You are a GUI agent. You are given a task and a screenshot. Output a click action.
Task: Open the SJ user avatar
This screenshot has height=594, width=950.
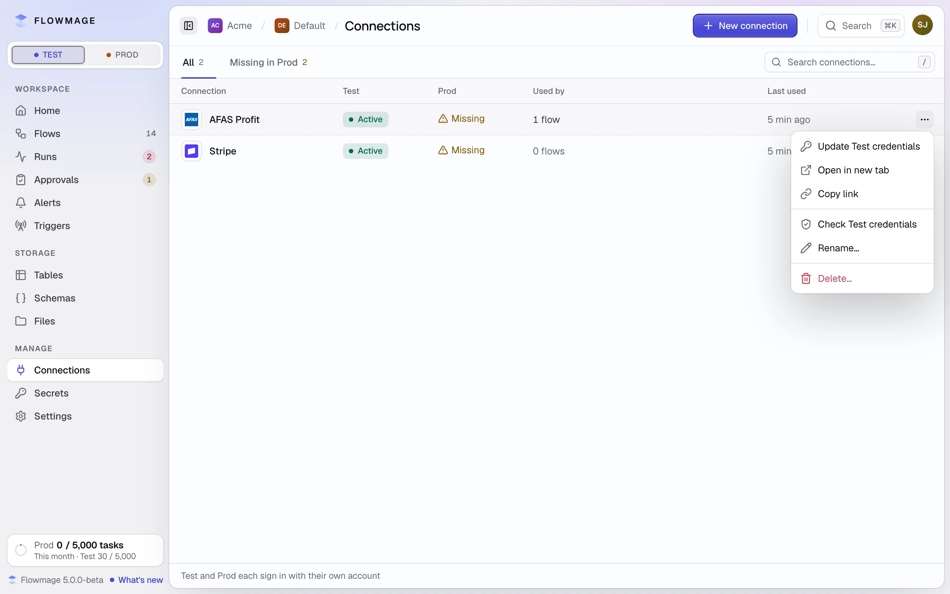[922, 25]
